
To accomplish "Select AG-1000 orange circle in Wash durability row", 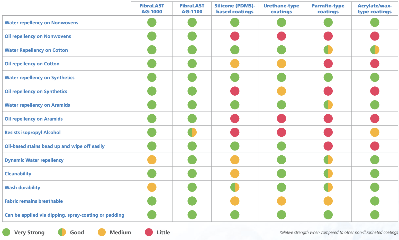I will pos(152,187).
